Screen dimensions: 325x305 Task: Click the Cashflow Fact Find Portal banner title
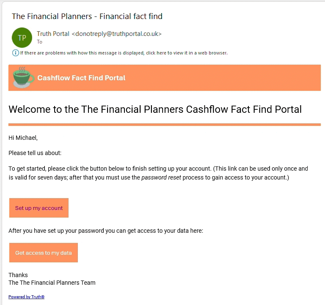click(x=81, y=78)
